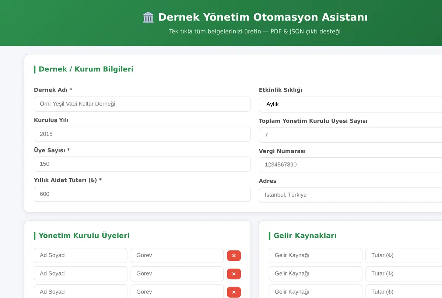Click the first Tutar (₺) field
The image size is (442, 298).
point(404,255)
